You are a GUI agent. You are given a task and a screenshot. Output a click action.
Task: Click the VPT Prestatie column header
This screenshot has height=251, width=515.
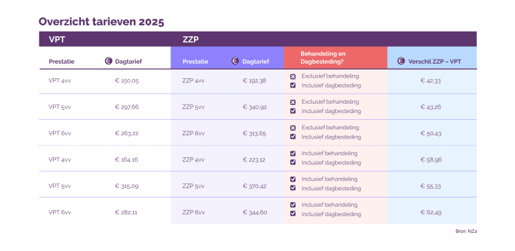pyautogui.click(x=62, y=62)
